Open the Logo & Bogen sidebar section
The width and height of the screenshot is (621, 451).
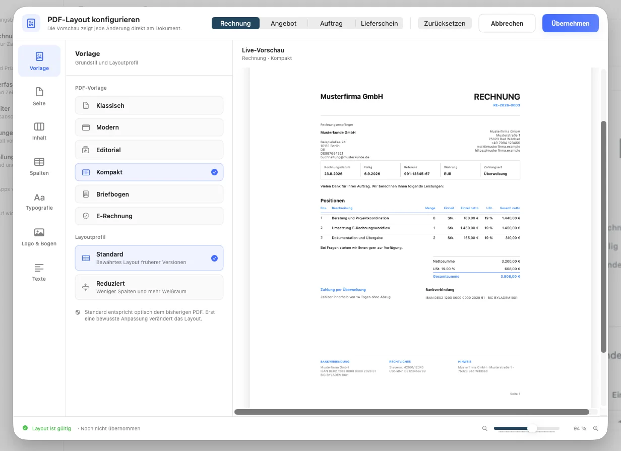tap(39, 237)
